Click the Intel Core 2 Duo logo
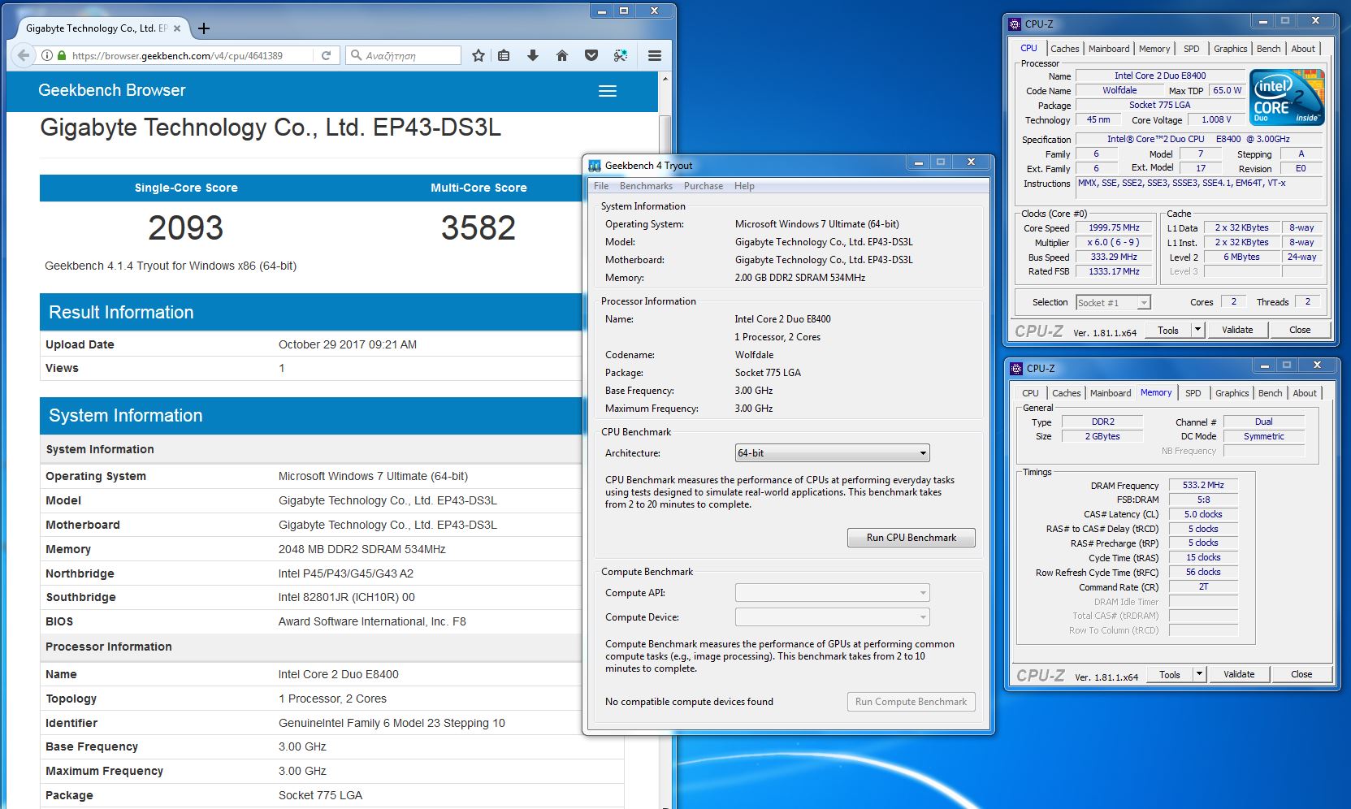The image size is (1351, 809). pos(1288,97)
